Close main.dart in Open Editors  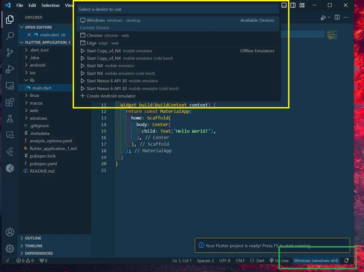[29, 35]
